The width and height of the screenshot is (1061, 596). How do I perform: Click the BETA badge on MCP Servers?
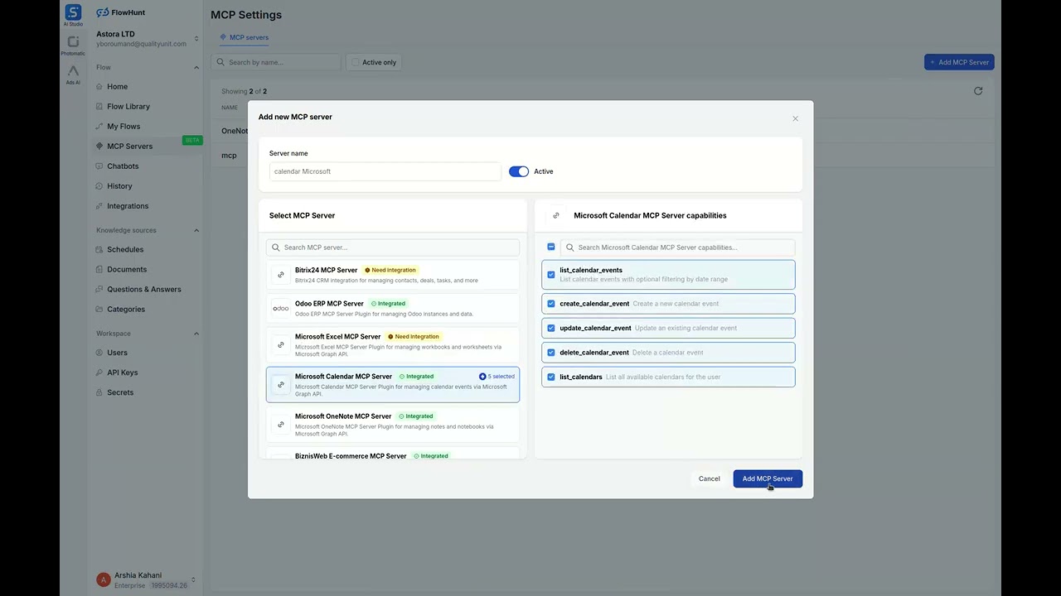click(192, 141)
